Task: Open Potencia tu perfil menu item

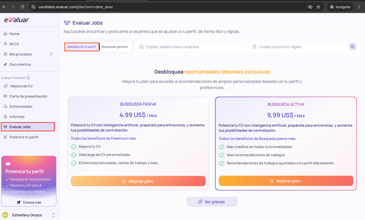Action: [x=24, y=137]
